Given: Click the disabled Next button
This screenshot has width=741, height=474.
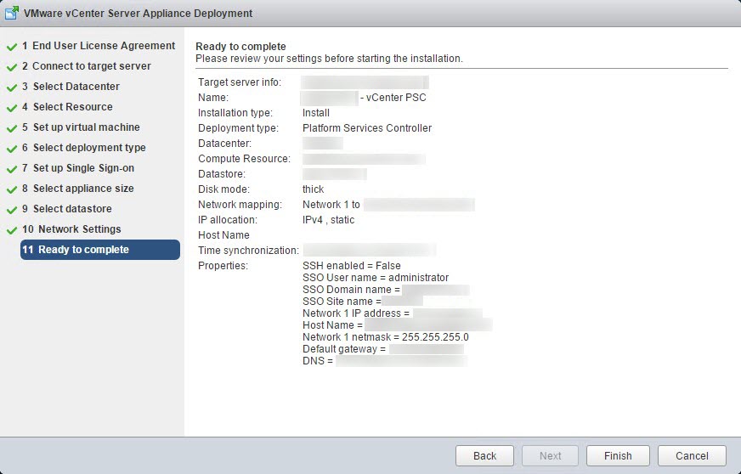Looking at the screenshot, I should tap(550, 455).
